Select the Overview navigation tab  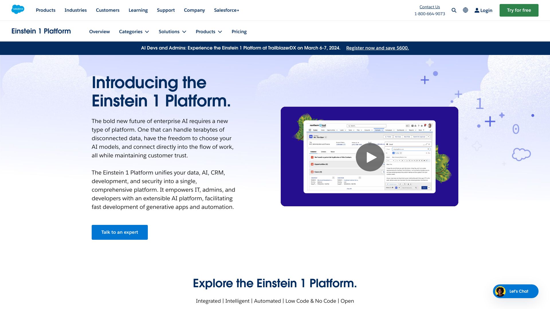click(x=99, y=31)
